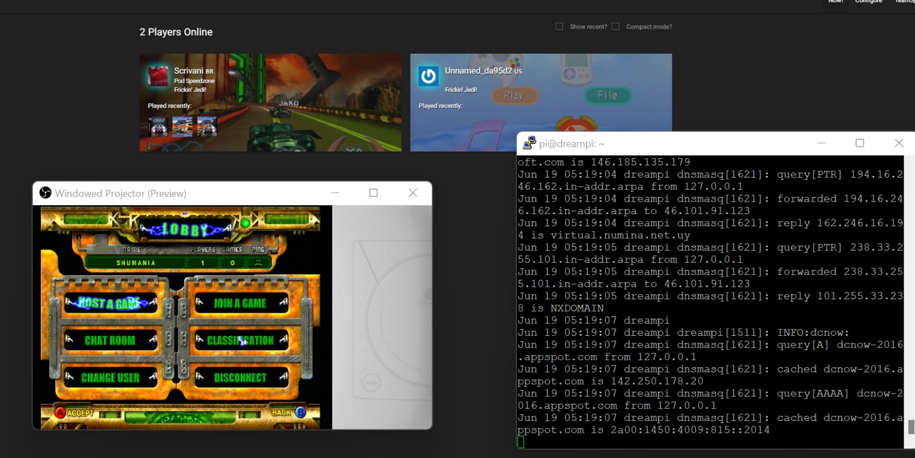Viewport: 915px width, 458px height.
Task: Click the LOBBY title banner
Action: tap(185, 230)
